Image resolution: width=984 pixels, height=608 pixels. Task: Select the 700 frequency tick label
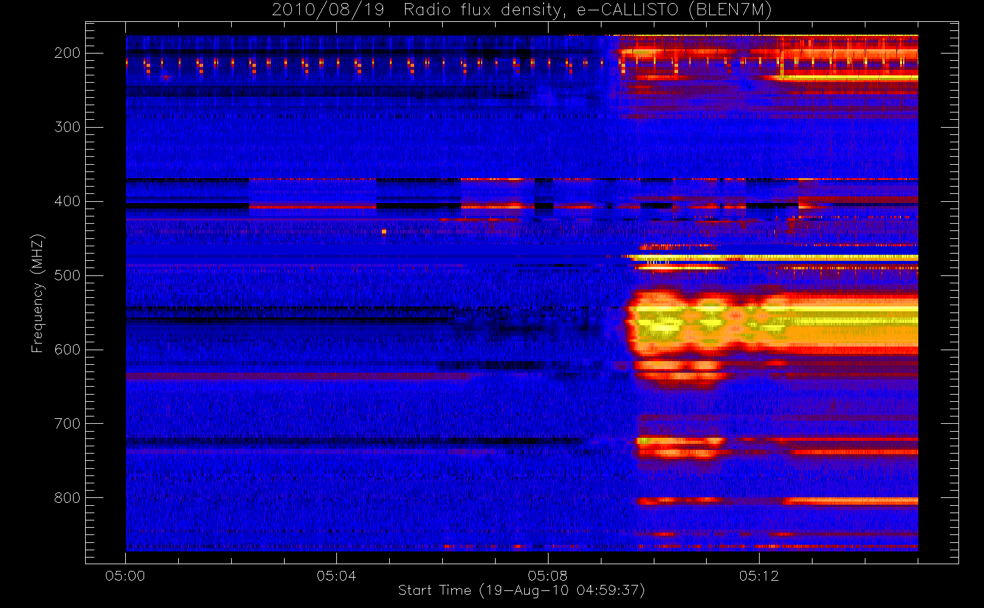tap(68, 424)
